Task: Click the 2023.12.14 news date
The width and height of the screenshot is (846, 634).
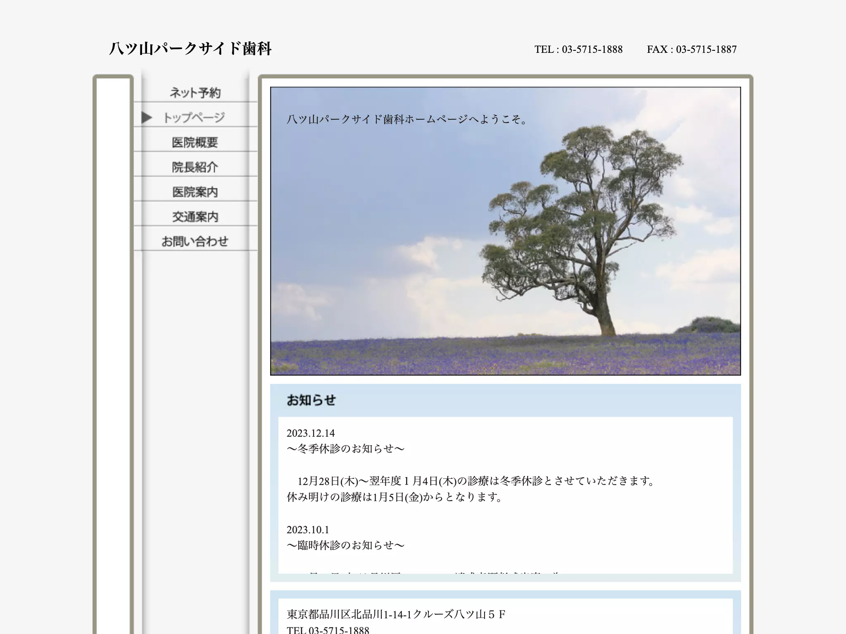Action: click(311, 433)
